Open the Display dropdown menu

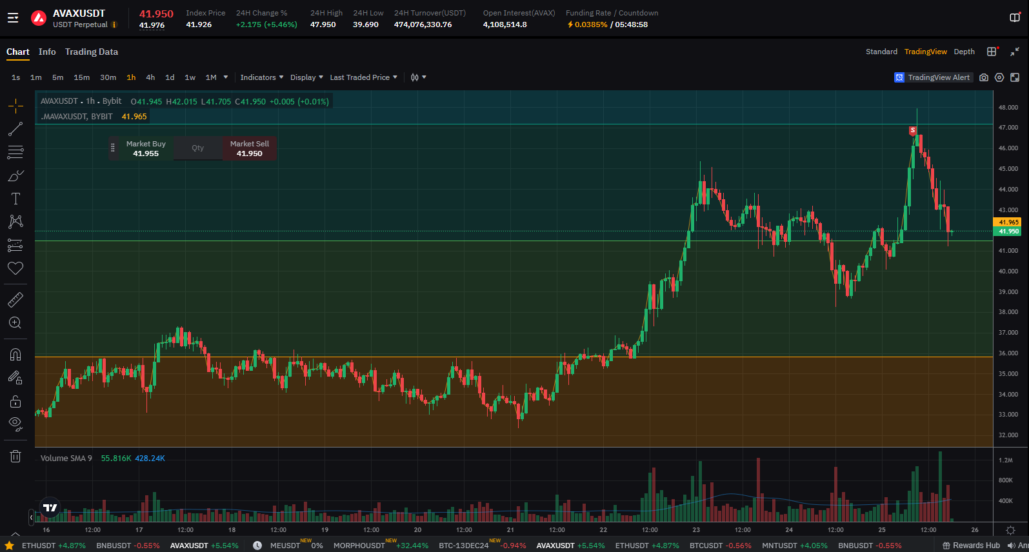306,77
